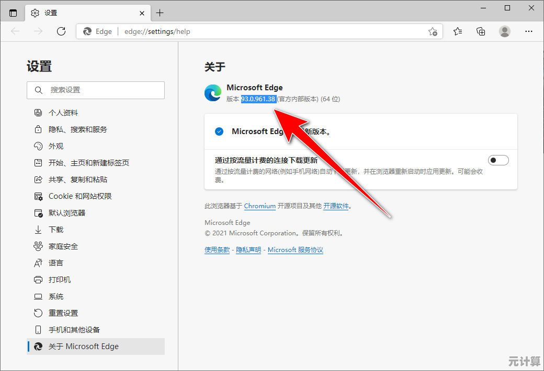Image resolution: width=544 pixels, height=371 pixels.
Task: Click the blue update status checkmark
Action: [219, 131]
